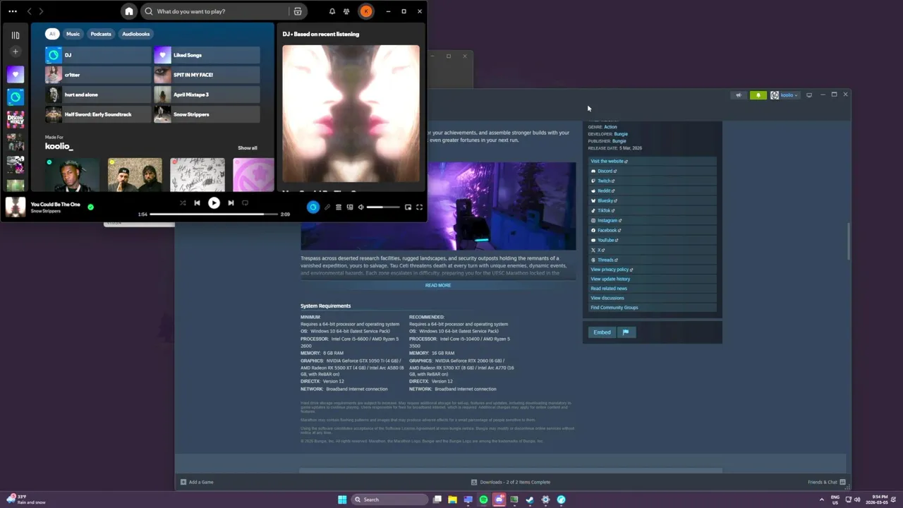Toggle repeat in Spotify player
This screenshot has height=508, width=903.
[245, 203]
